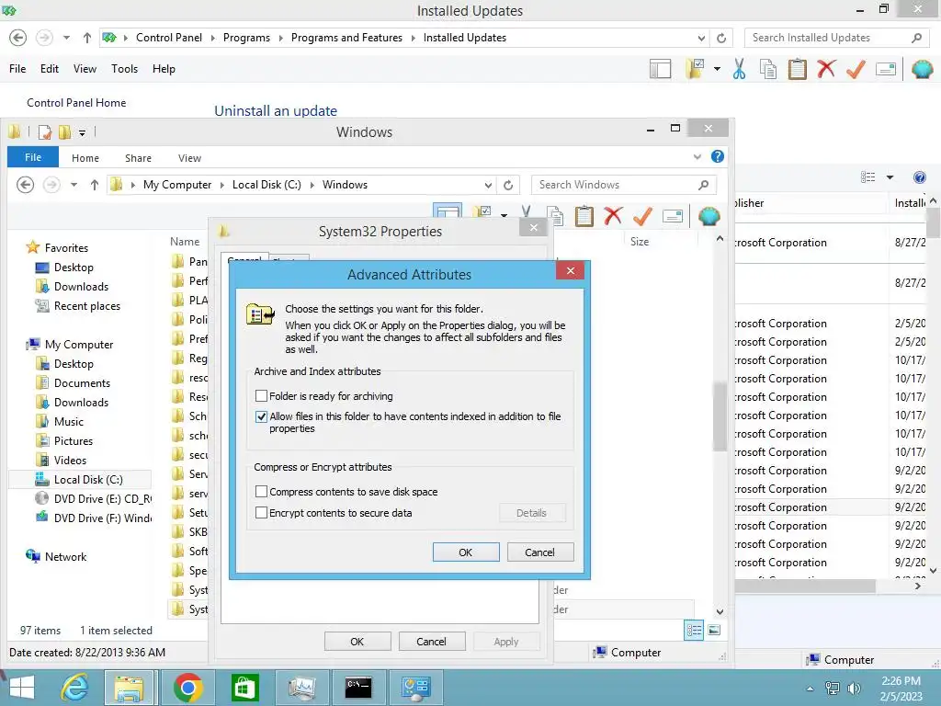This screenshot has height=706, width=941.
Task: Click the preview pane layout icon in Installed Updates toolbar
Action: 660,69
